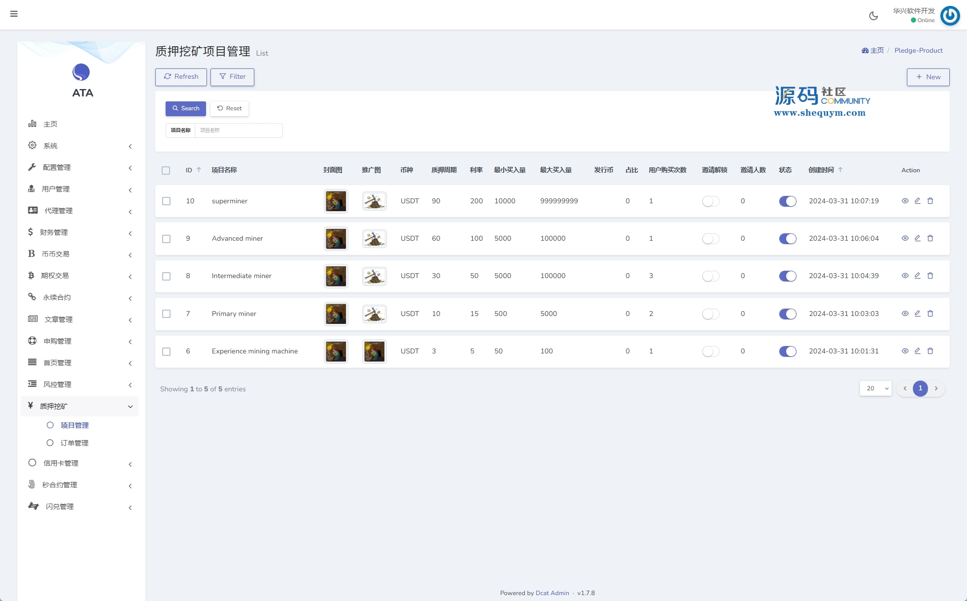Viewport: 967px width, 601px height.
Task: Click edit pencil icon for Advanced miner
Action: [x=917, y=238]
